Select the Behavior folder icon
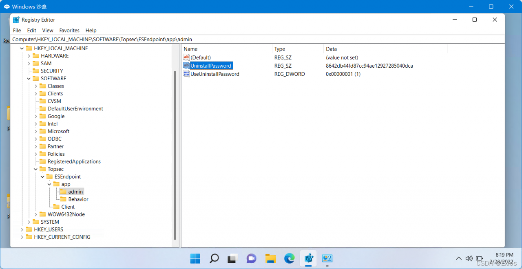This screenshot has height=269, width=522. click(x=63, y=199)
